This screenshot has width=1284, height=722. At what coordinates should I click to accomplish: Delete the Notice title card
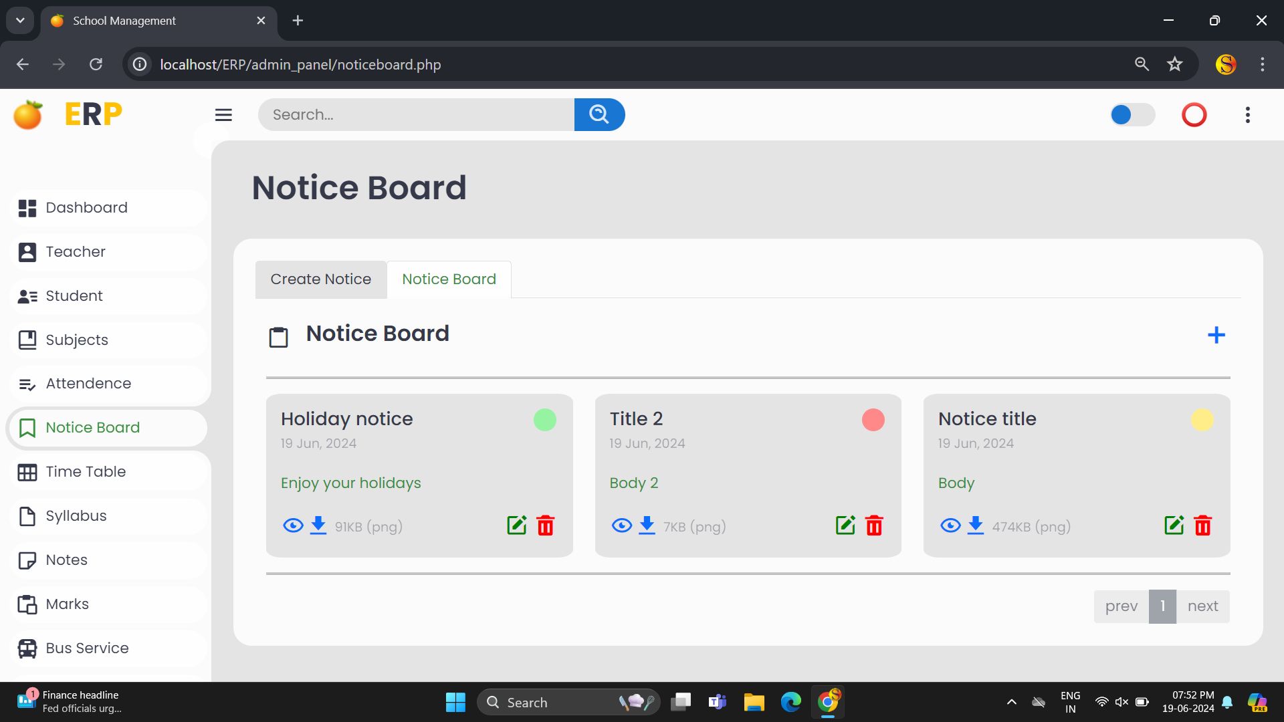[x=1202, y=525]
